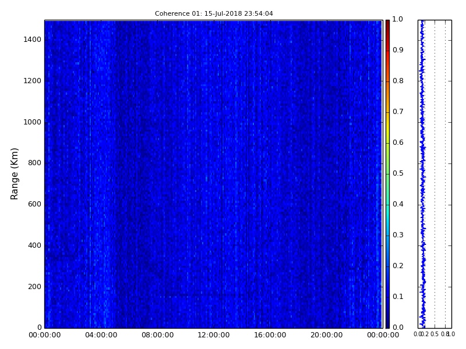Click the 600 range tick label

(34, 204)
